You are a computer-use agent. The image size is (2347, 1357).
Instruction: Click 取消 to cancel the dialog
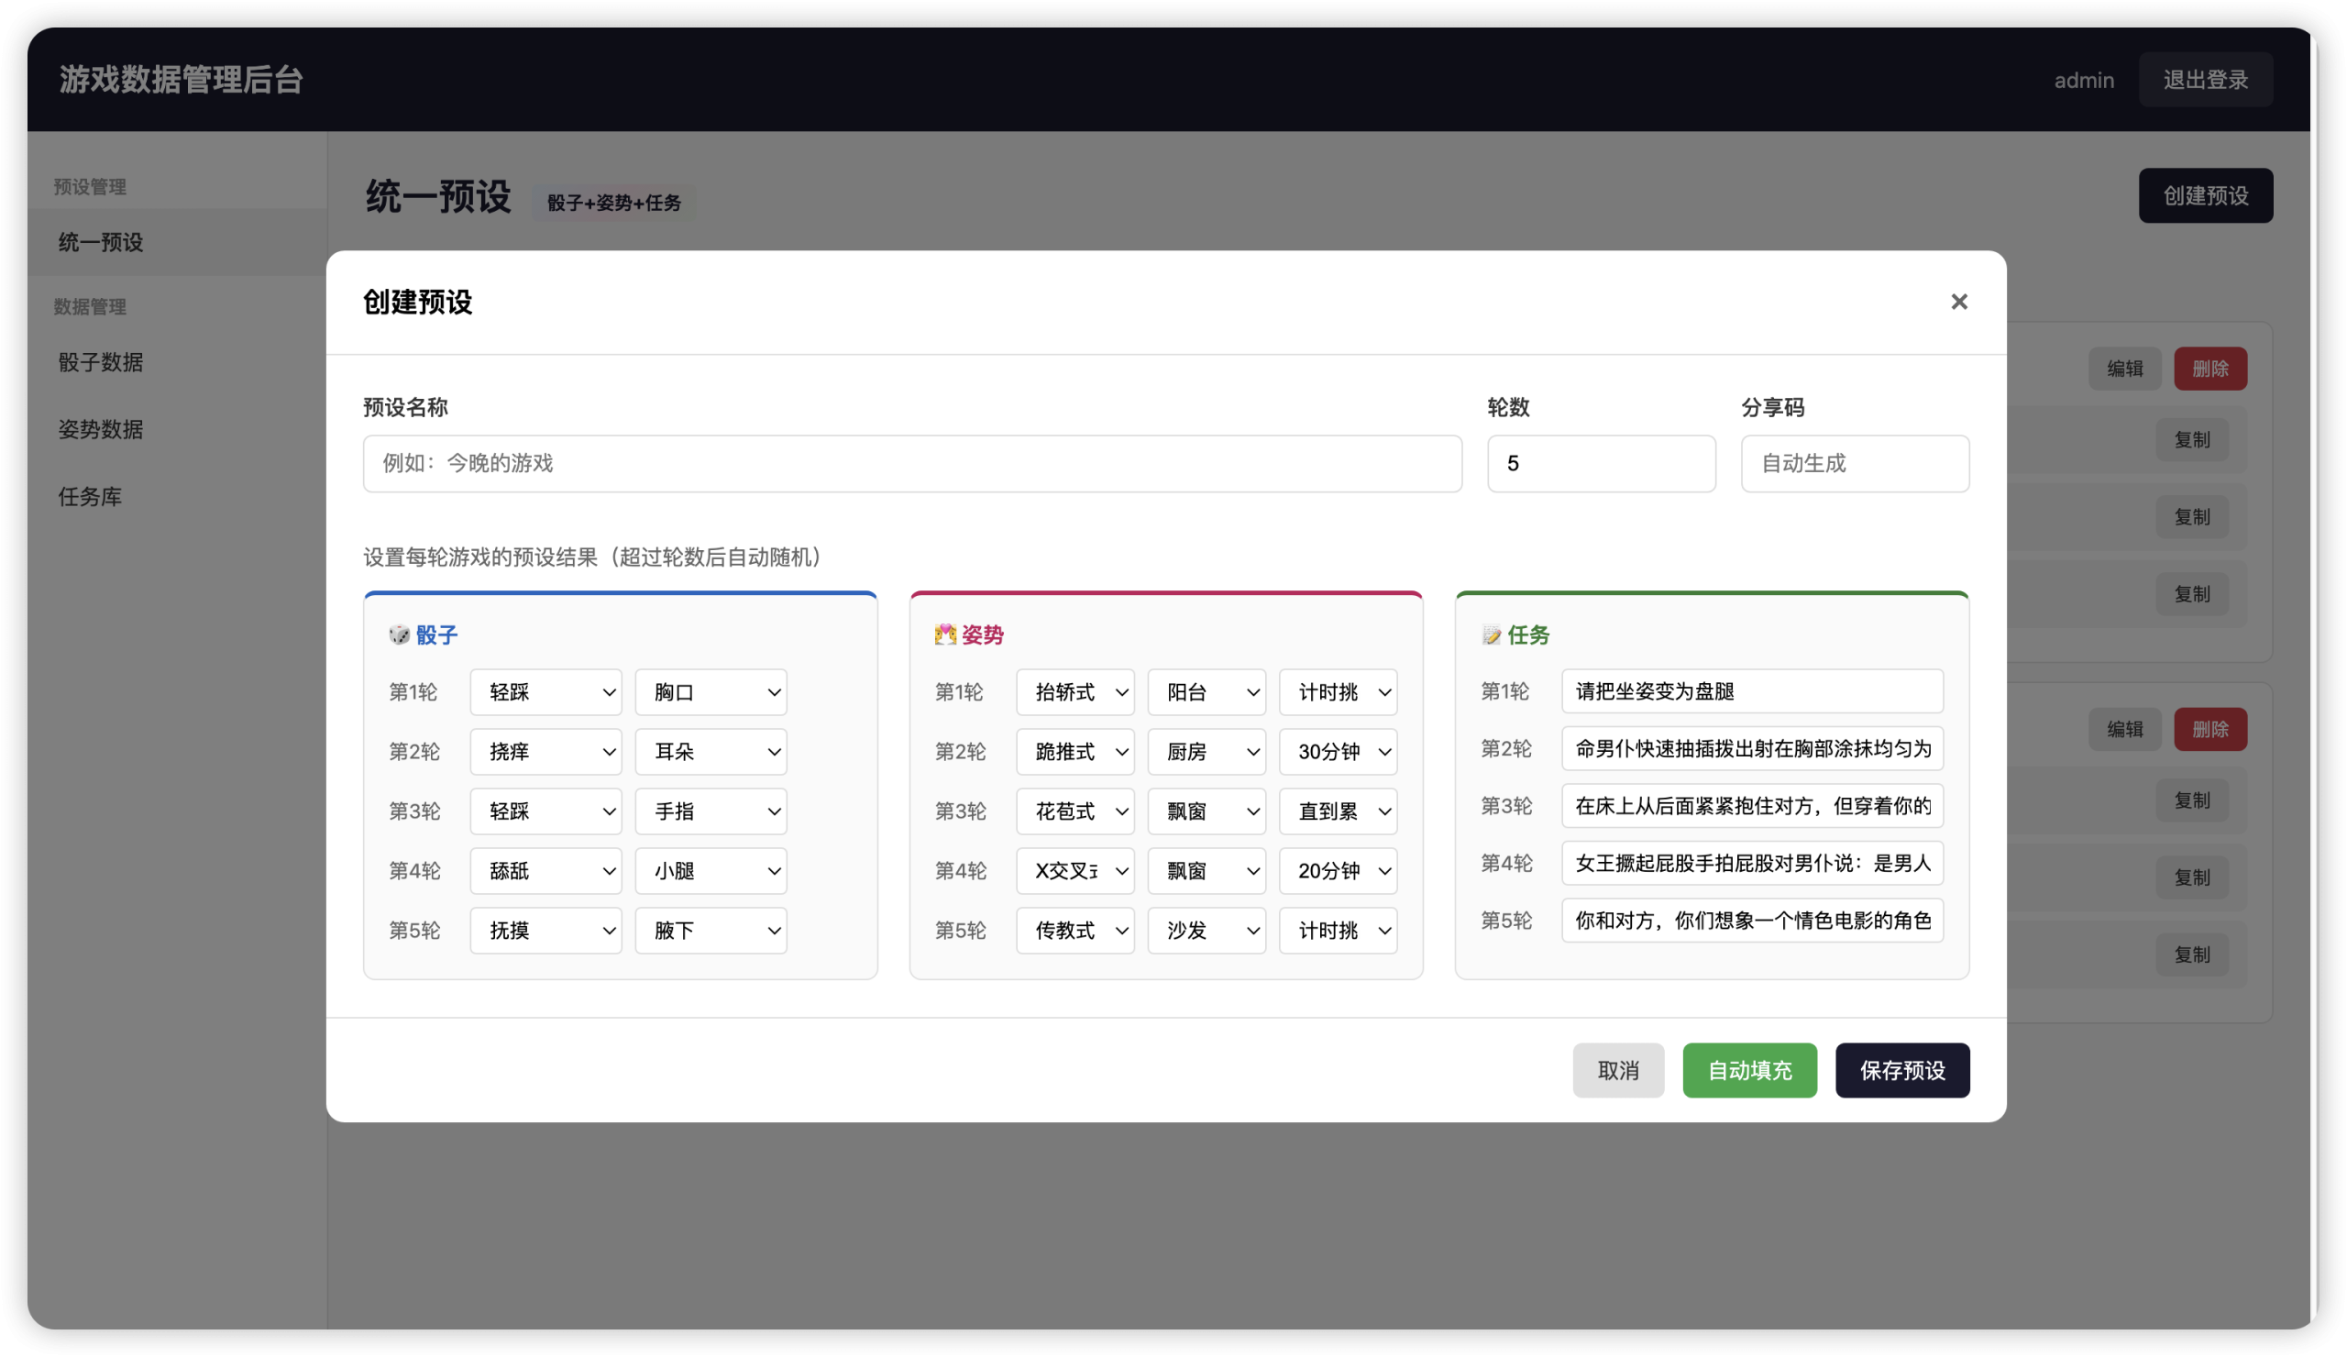(x=1618, y=1070)
